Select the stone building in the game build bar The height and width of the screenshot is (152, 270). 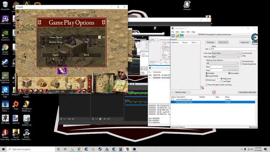tap(27, 83)
